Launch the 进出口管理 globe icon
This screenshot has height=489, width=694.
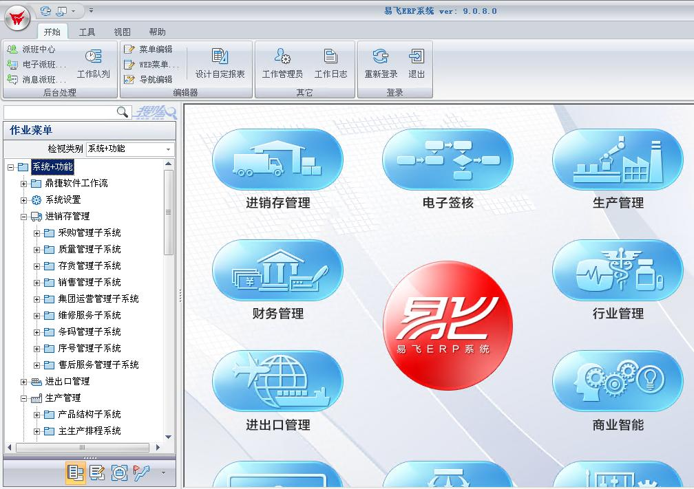(277, 381)
